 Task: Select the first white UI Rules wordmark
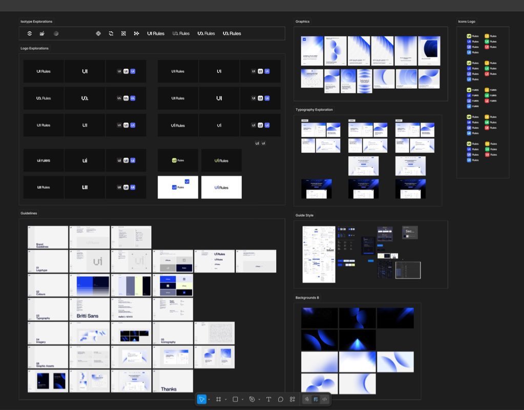tap(156, 33)
